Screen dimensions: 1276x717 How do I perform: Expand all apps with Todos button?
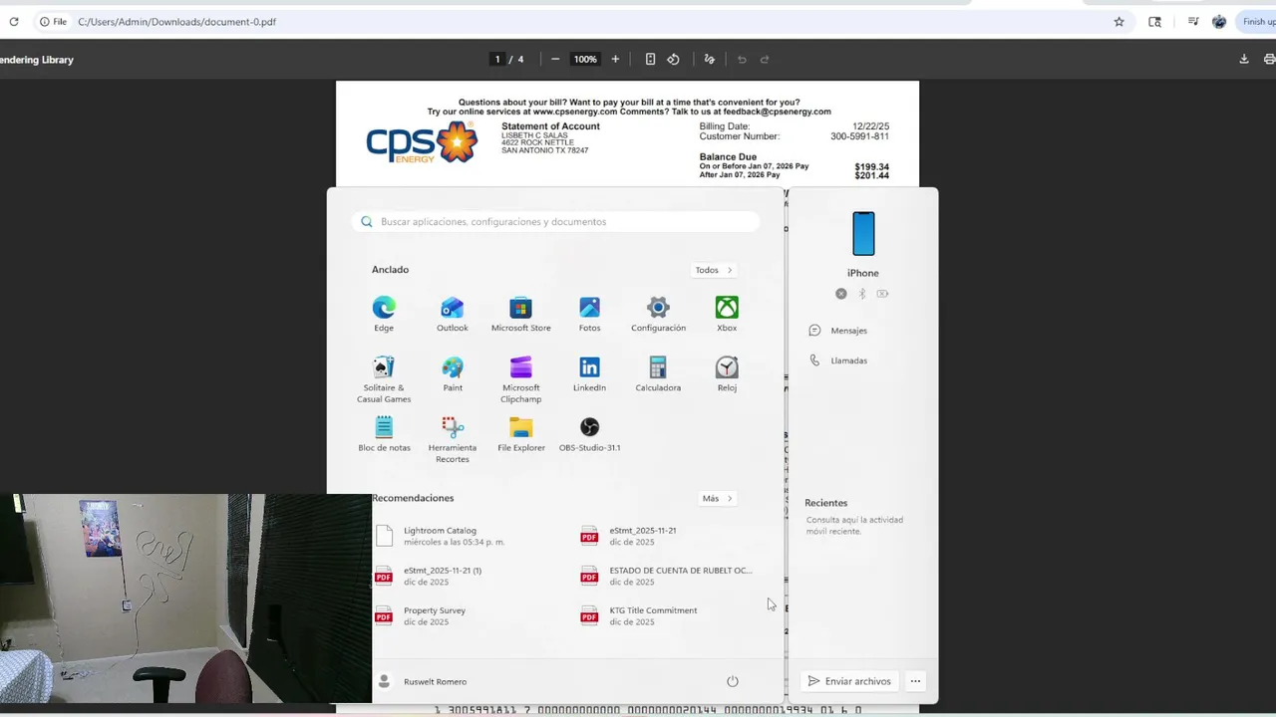714,270
